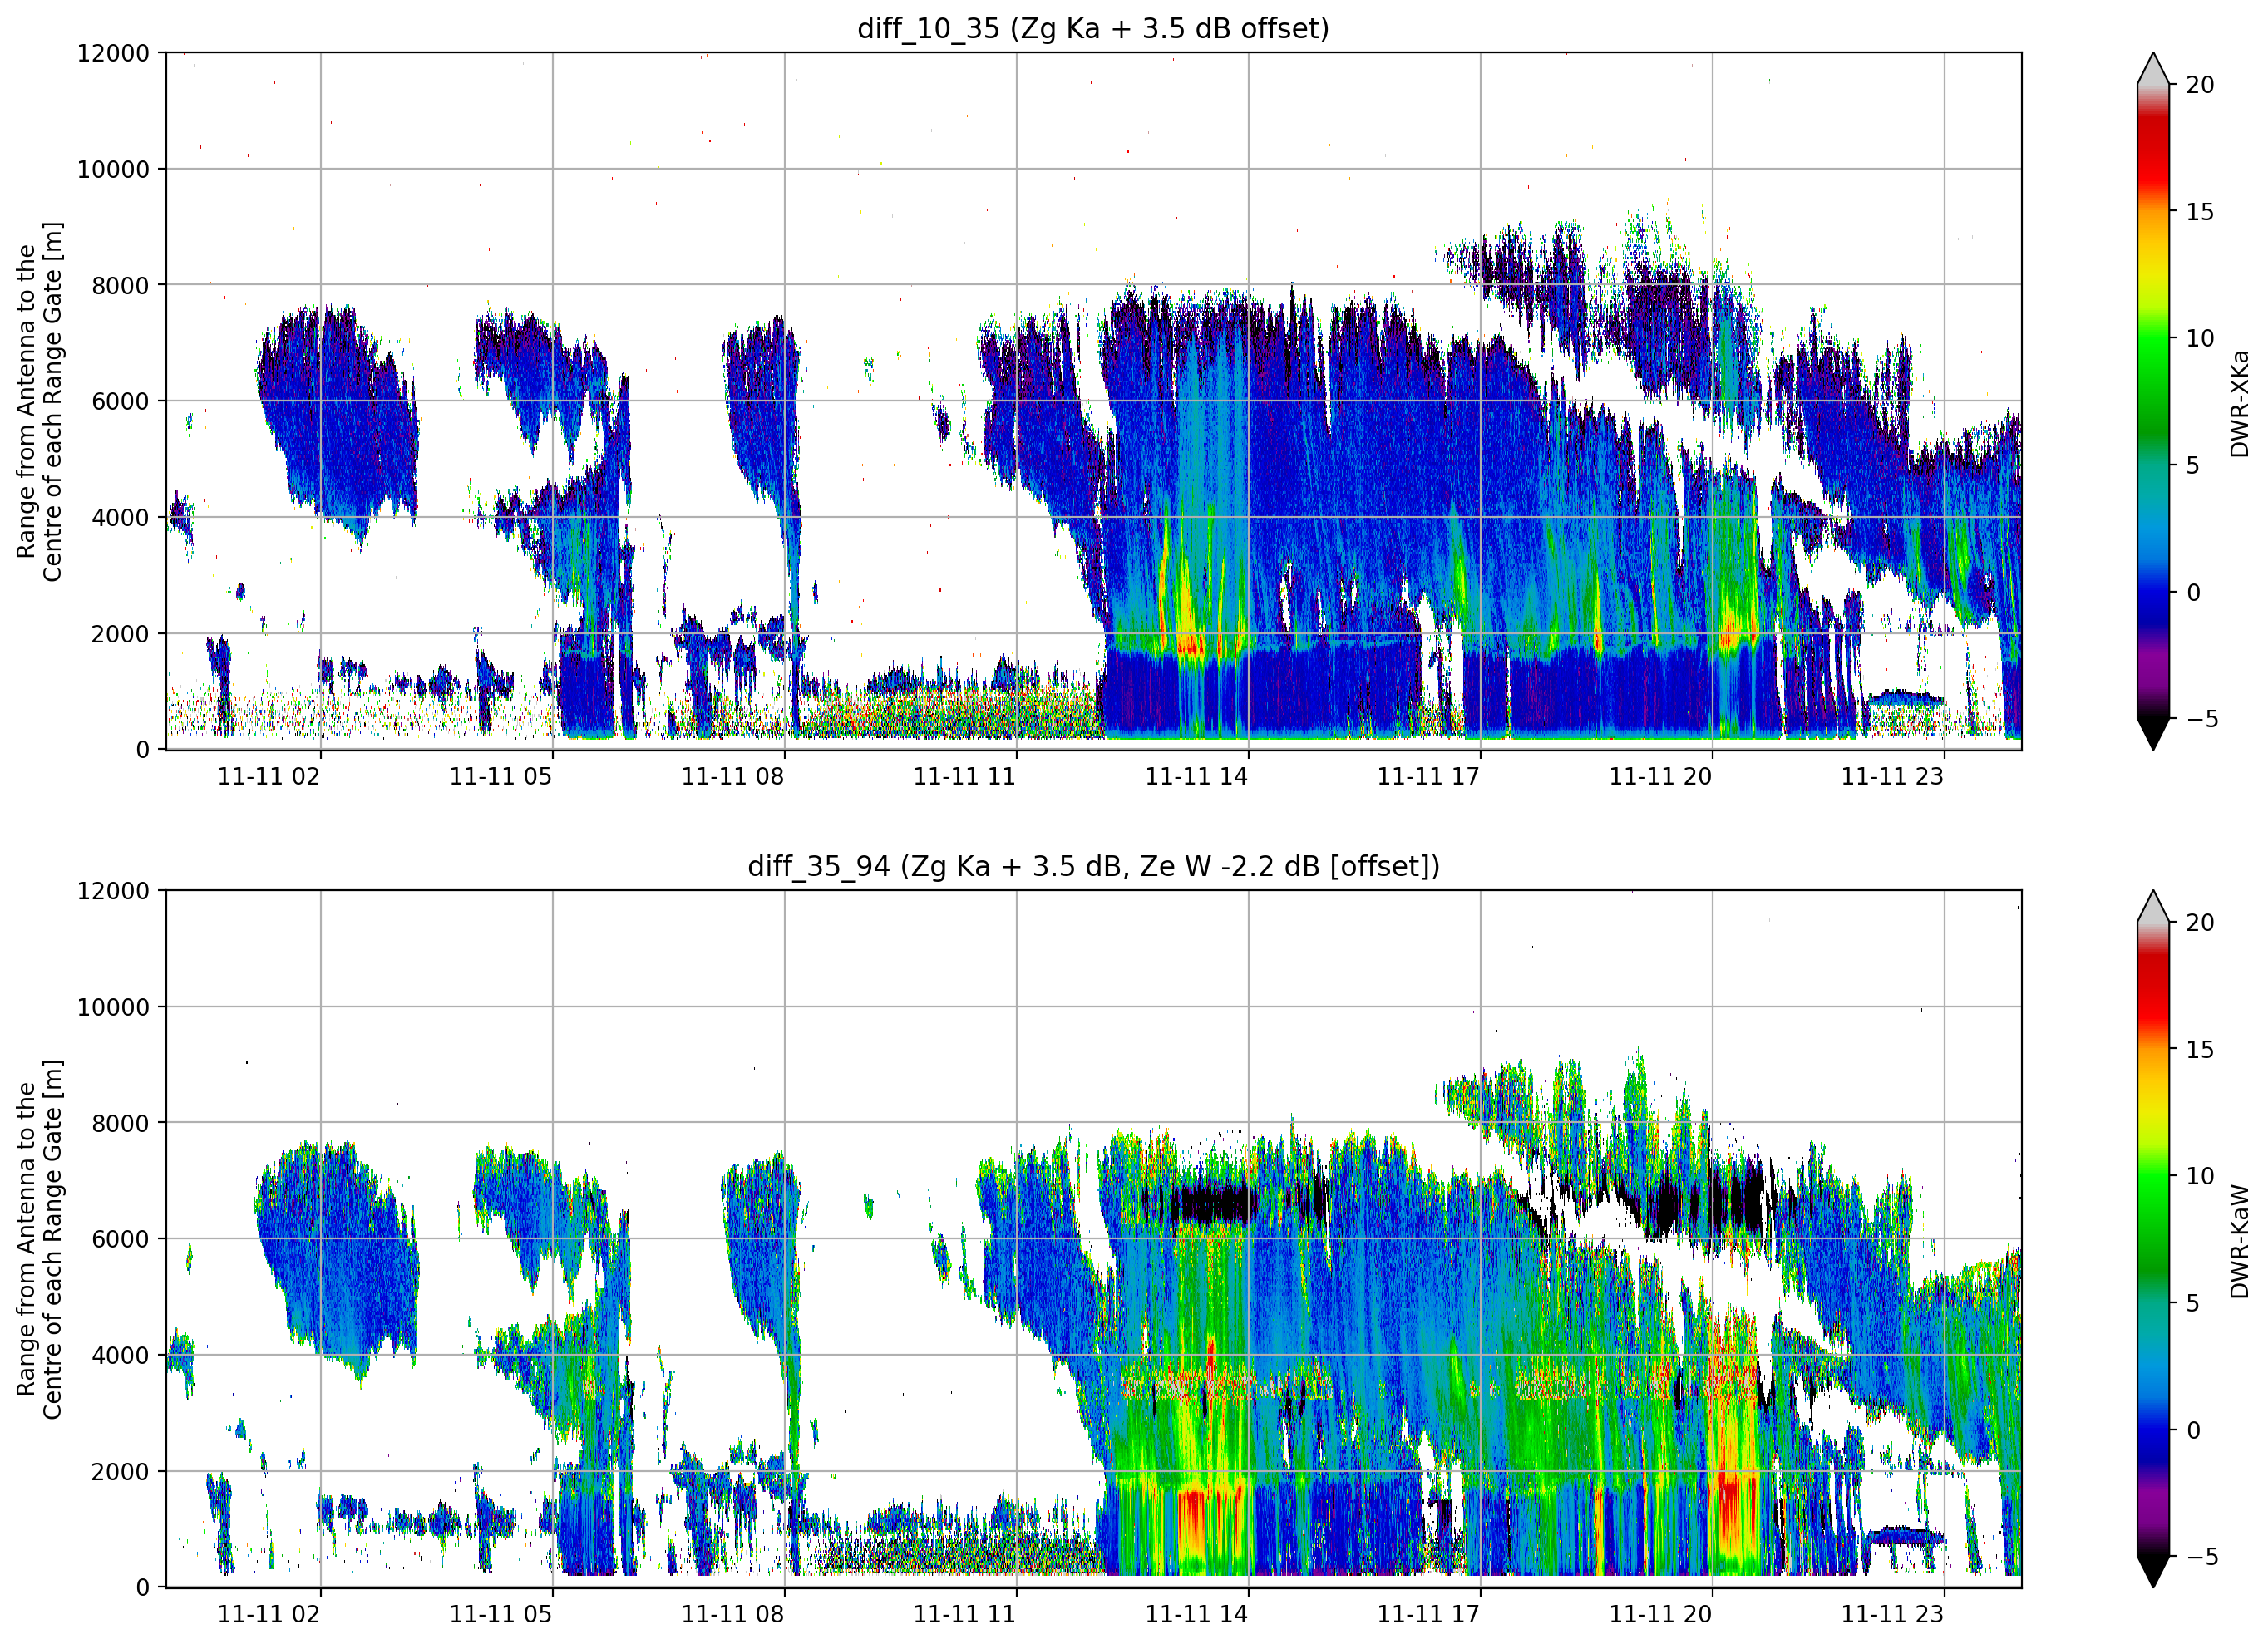2268x1644 pixels.
Task: Click "11-11 05" on the diff_10_35 time axis
Action: coord(501,777)
